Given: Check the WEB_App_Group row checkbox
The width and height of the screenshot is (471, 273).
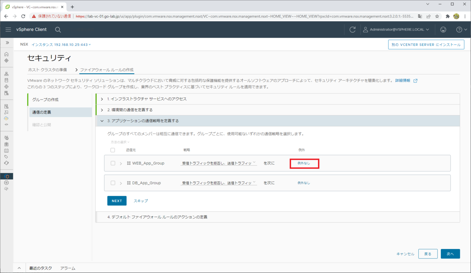Looking at the screenshot, I should click(x=113, y=163).
